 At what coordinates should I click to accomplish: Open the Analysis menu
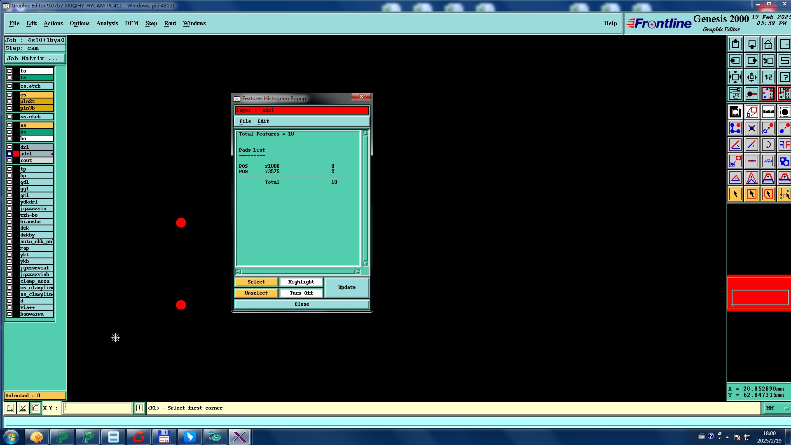[x=107, y=23]
